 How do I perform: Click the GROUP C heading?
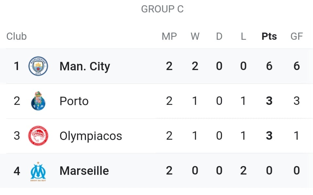tap(162, 9)
